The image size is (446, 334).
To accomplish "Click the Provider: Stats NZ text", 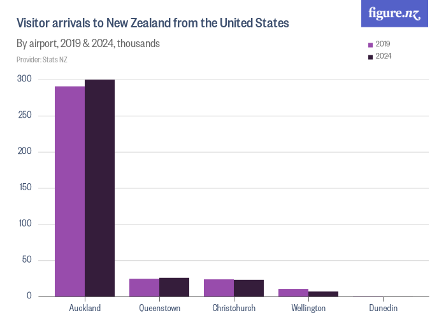I will pos(41,60).
